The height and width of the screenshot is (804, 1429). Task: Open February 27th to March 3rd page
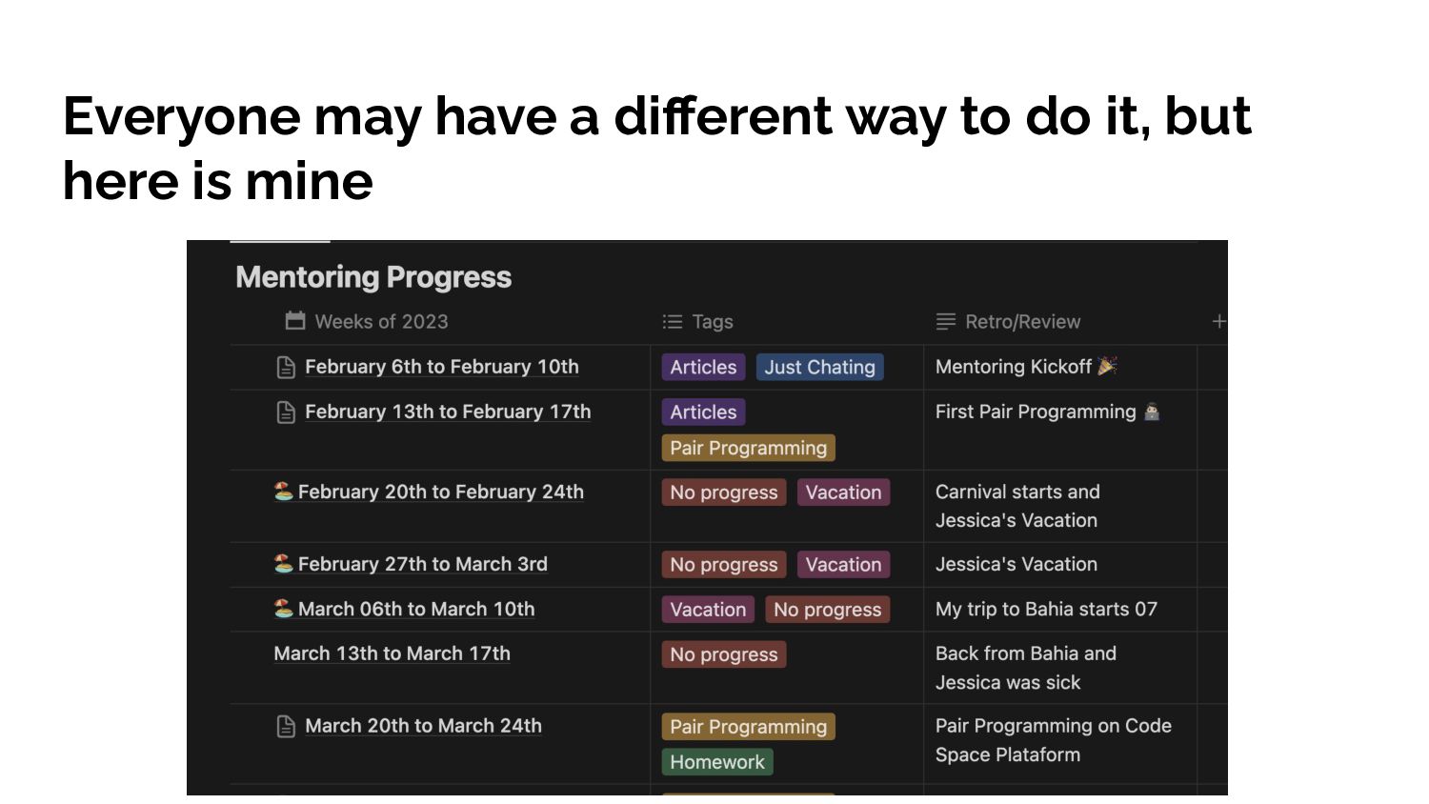tap(422, 564)
